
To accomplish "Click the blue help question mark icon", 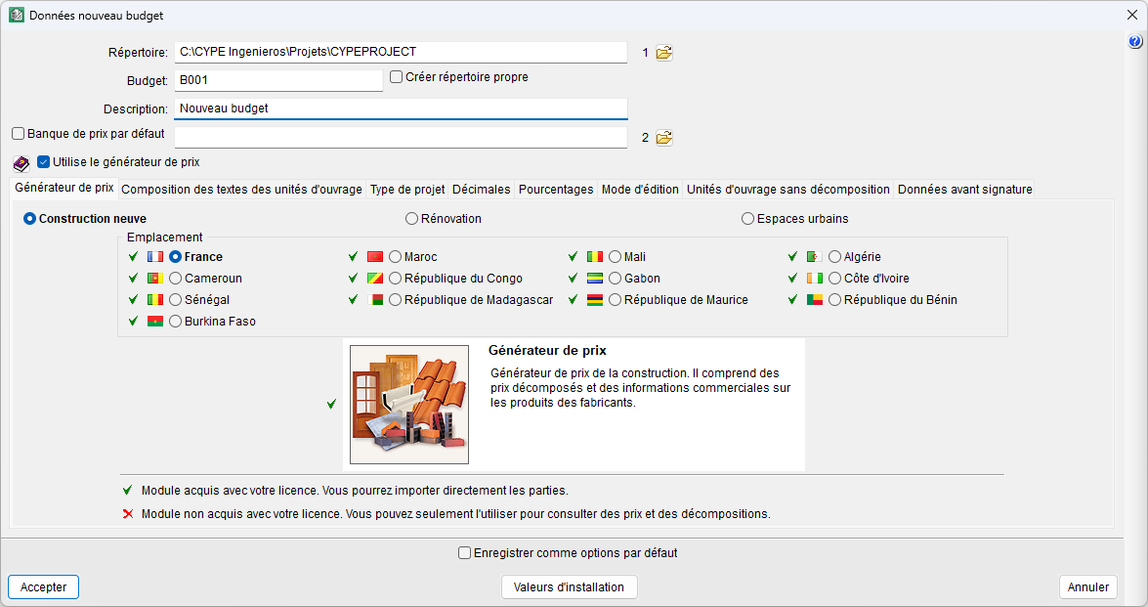I will click(1135, 42).
